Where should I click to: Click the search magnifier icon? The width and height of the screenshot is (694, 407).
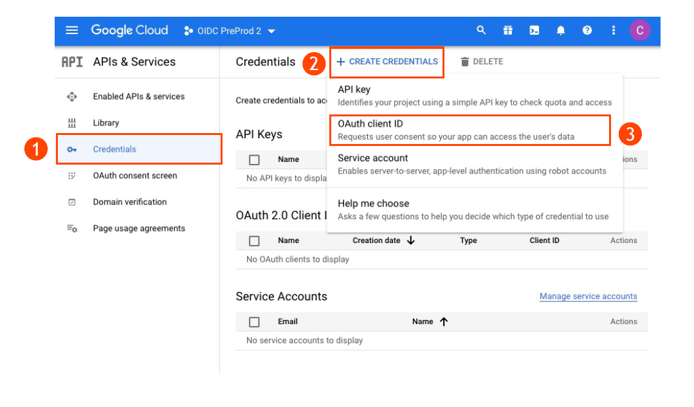[x=481, y=30]
